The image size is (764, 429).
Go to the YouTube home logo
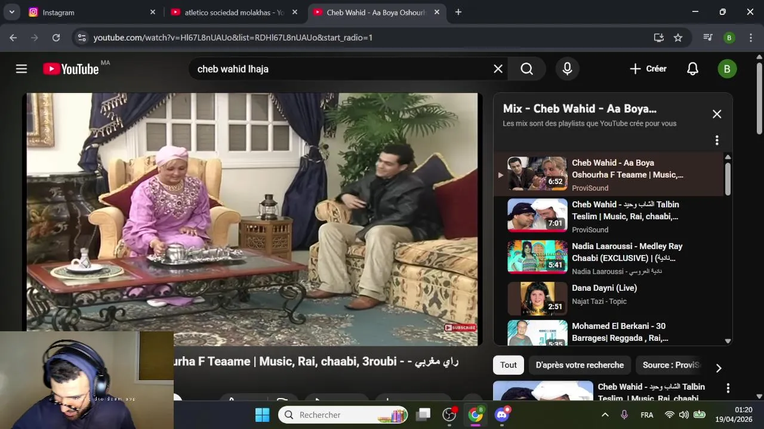pyautogui.click(x=71, y=69)
